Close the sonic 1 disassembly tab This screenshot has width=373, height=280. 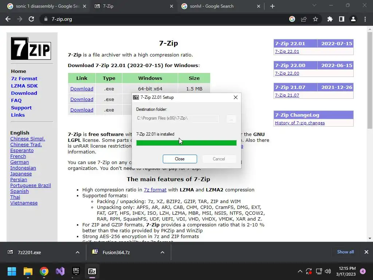click(85, 6)
